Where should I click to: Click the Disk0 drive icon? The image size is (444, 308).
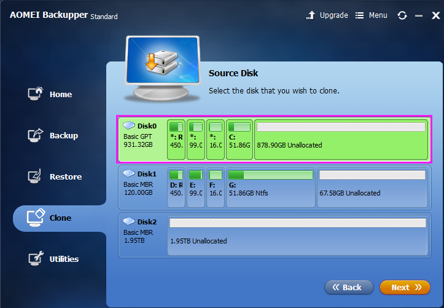point(129,125)
